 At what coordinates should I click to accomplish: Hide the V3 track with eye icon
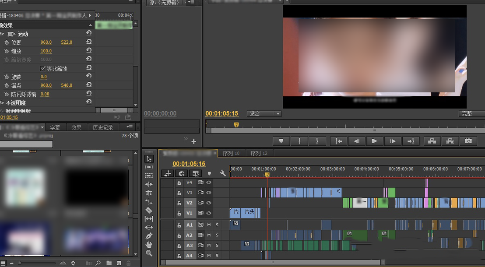pos(209,193)
